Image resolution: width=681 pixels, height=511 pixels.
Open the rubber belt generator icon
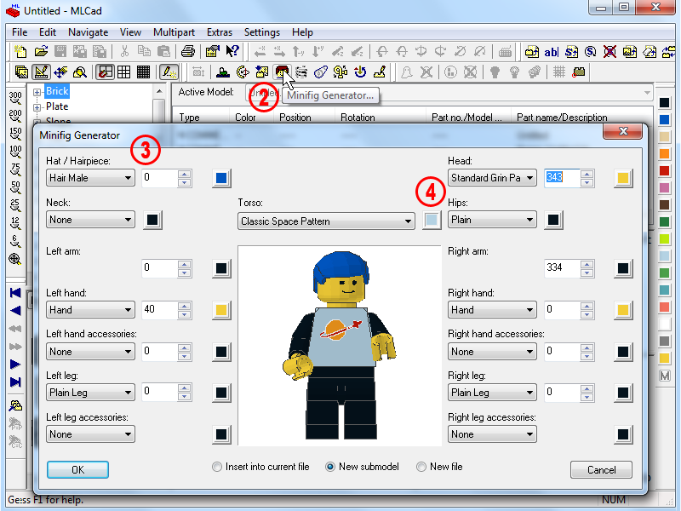point(321,72)
